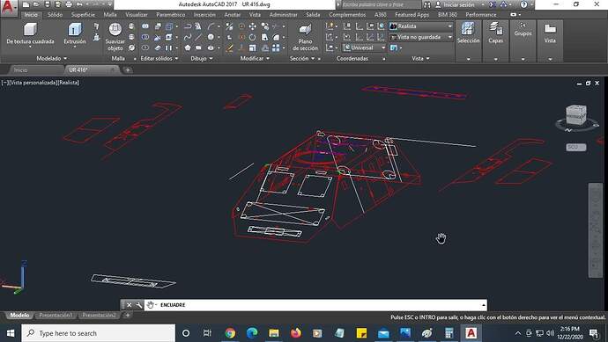Select the Polyline tool in Dibujo panel
Image resolution: width=608 pixels, height=342 pixels.
coord(188,26)
